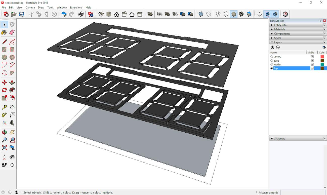Screen dimensions: 327x195
Task: Set Layer0 as active layer
Action: pyautogui.click(x=272, y=57)
